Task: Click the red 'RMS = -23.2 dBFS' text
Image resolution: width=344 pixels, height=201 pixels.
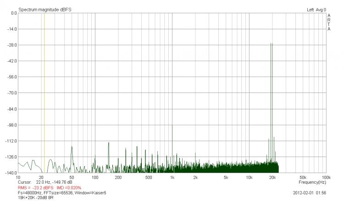Action: point(35,188)
